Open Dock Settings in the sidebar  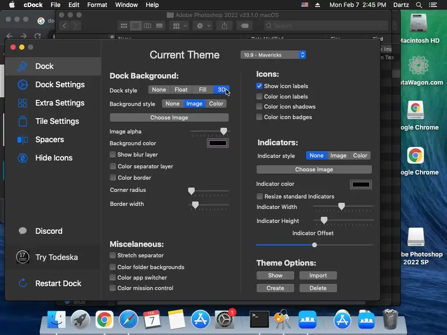click(53, 85)
